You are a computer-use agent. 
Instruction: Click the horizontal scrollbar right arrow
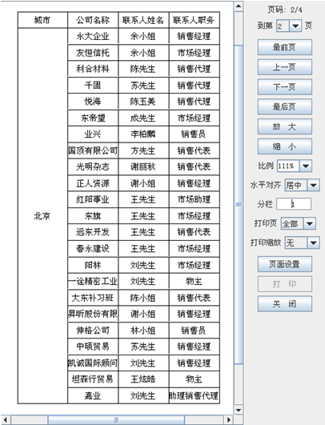tap(229, 420)
